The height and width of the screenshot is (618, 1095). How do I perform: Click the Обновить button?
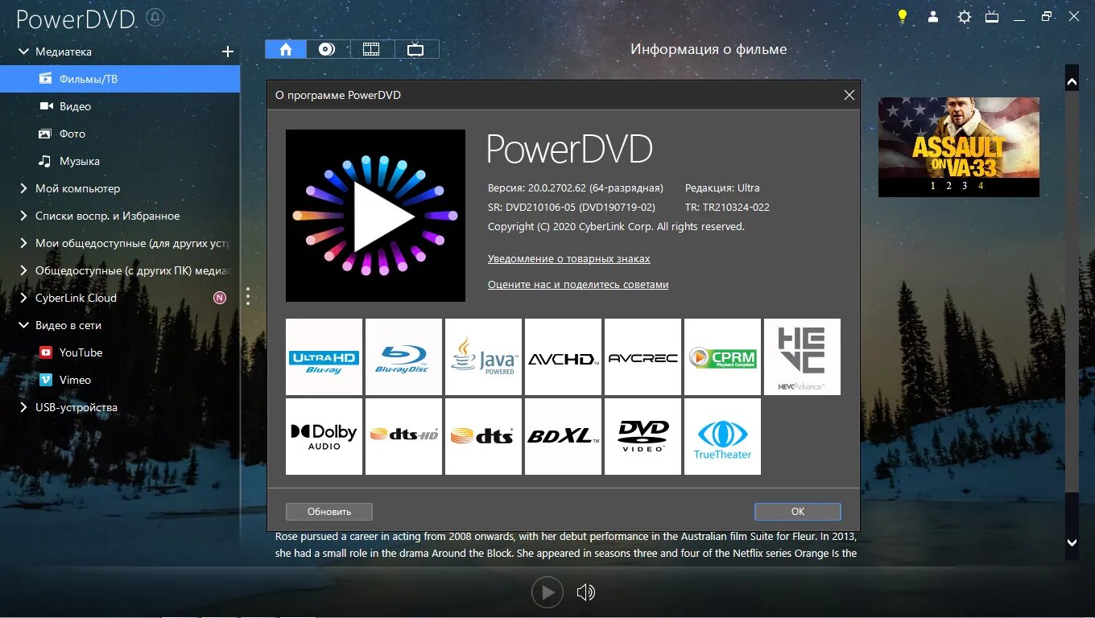[x=329, y=512]
